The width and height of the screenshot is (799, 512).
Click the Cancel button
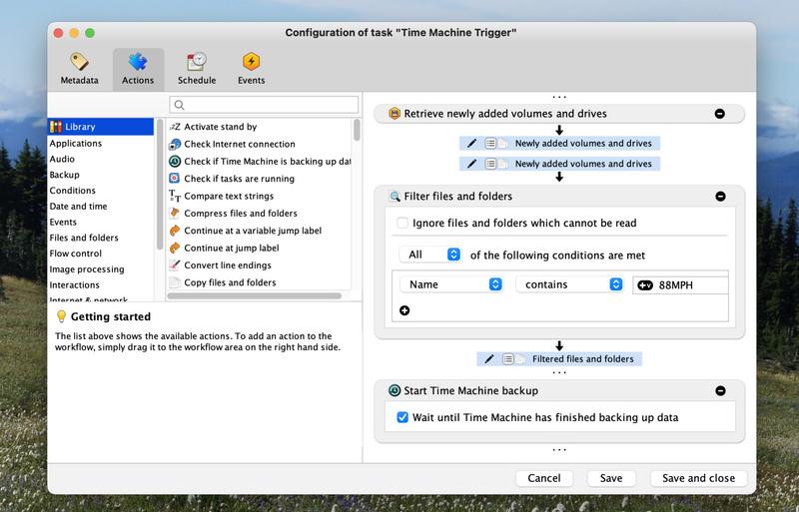point(543,478)
